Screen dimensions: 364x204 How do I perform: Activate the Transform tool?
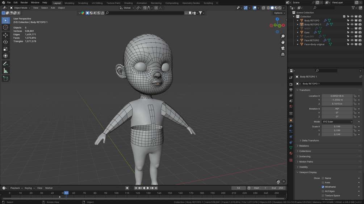5,56
